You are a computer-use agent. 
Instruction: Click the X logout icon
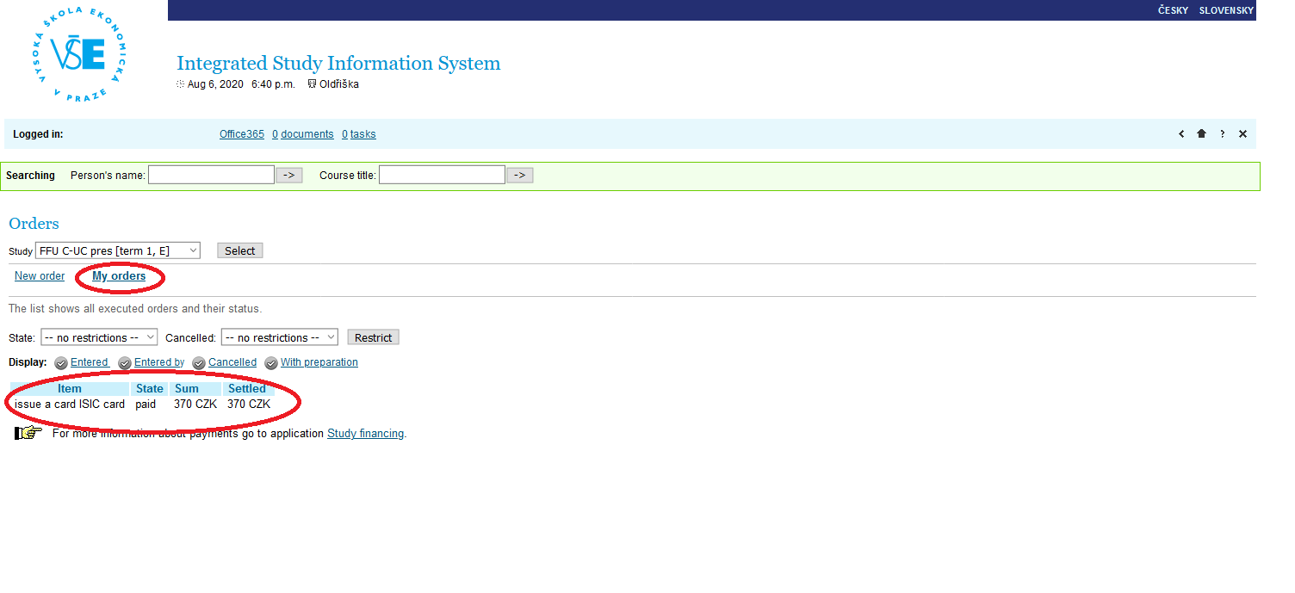(x=1242, y=134)
